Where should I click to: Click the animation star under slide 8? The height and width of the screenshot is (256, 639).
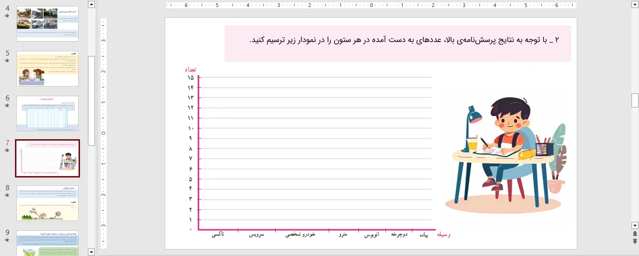point(7,195)
